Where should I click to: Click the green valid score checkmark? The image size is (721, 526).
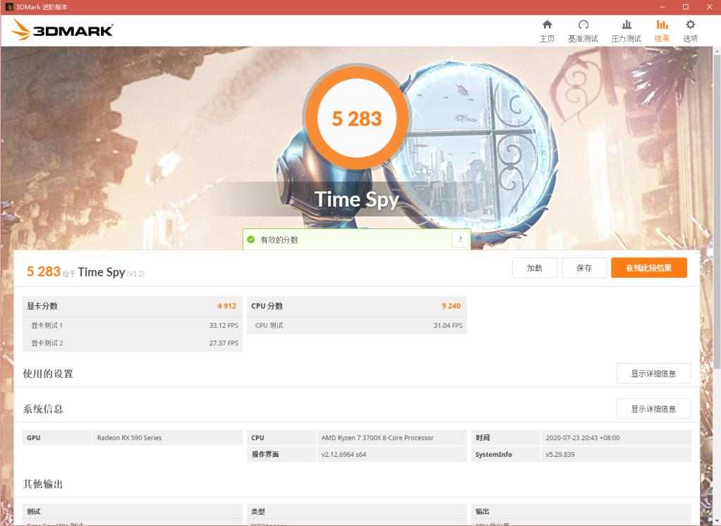[x=250, y=239]
